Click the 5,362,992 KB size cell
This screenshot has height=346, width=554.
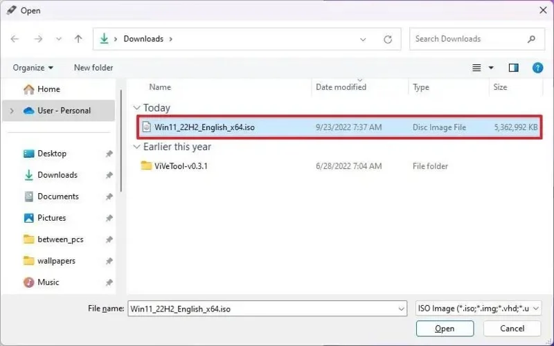tap(515, 127)
